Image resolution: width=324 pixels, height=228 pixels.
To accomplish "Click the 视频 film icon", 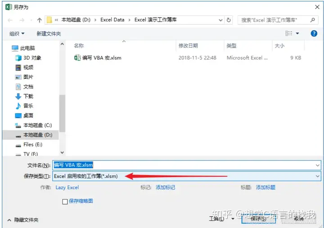I will click(18, 68).
